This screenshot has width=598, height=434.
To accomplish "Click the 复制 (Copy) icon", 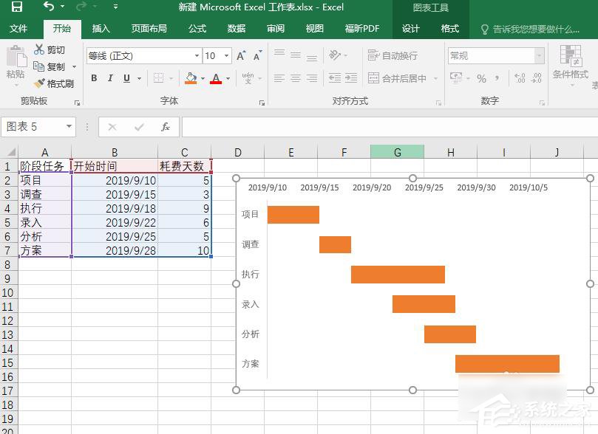I will (x=41, y=66).
